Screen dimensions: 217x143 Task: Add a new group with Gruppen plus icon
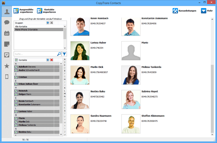pyautogui.click(x=48, y=23)
